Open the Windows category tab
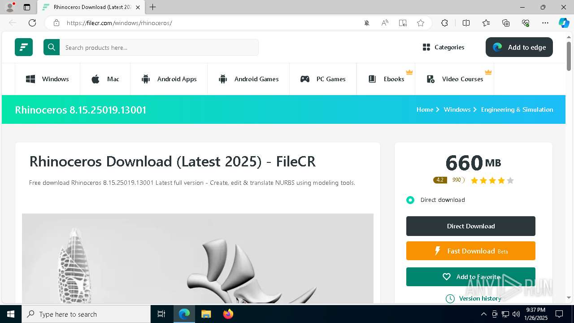574x323 pixels. 48,79
